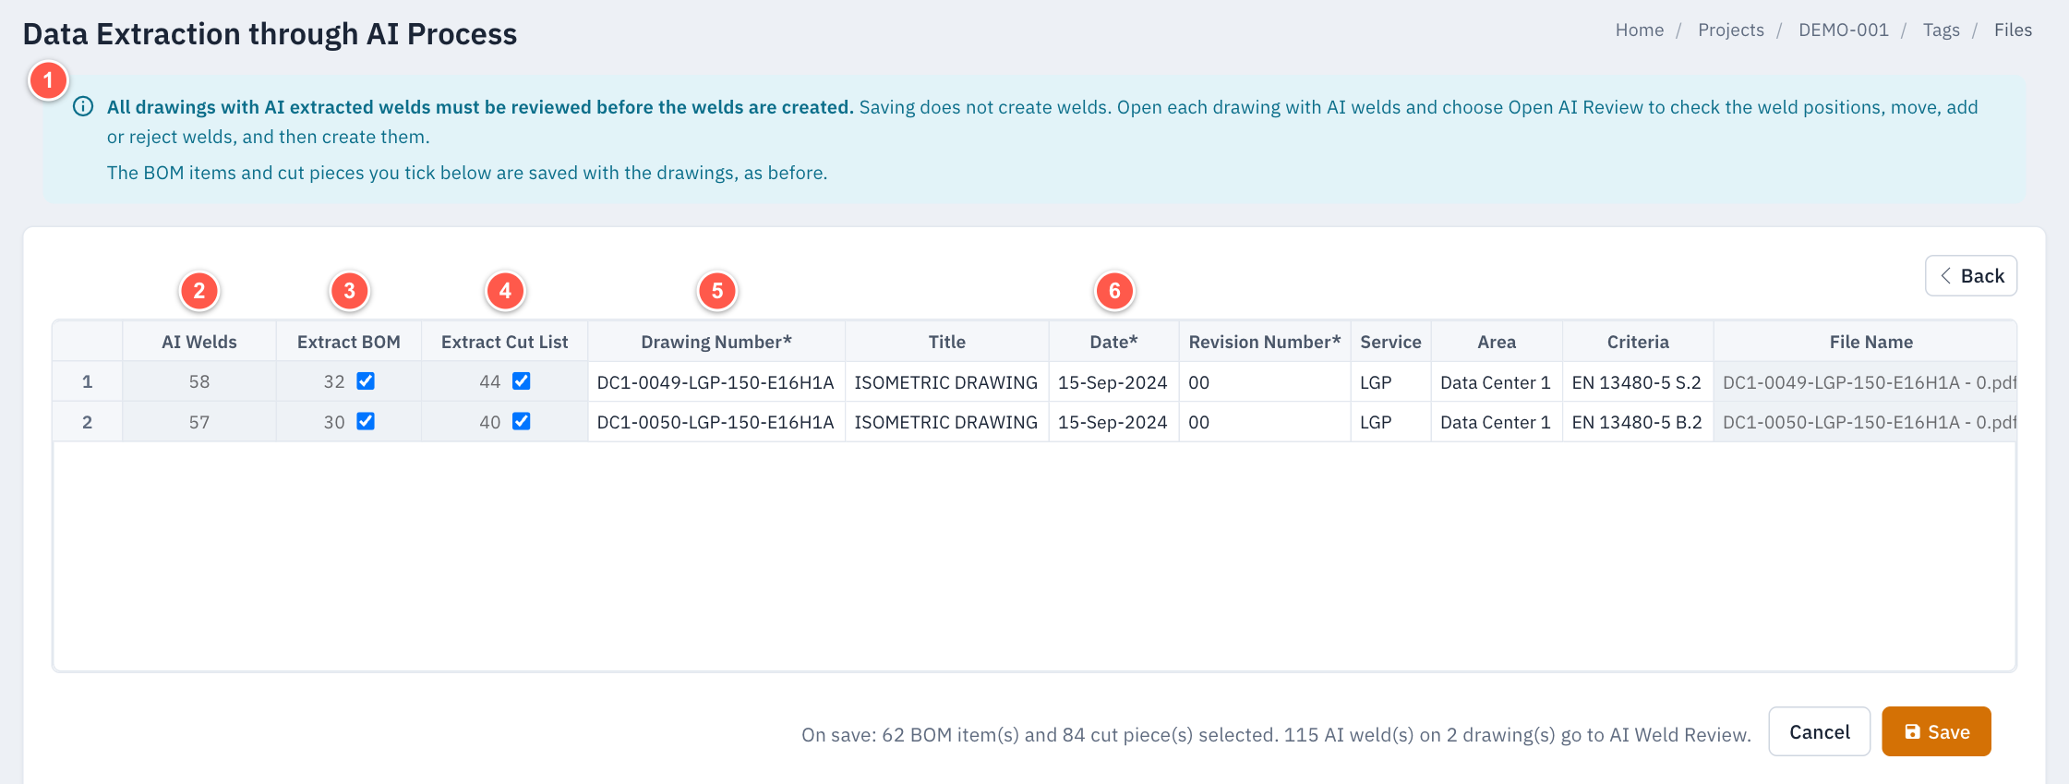Cancel the data extraction

click(x=1819, y=731)
